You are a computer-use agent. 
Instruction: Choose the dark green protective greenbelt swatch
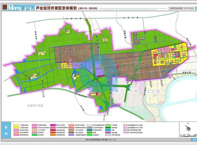click(x=108, y=127)
